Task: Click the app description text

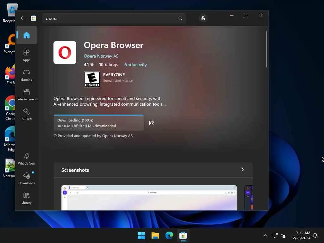Action: pyautogui.click(x=109, y=101)
